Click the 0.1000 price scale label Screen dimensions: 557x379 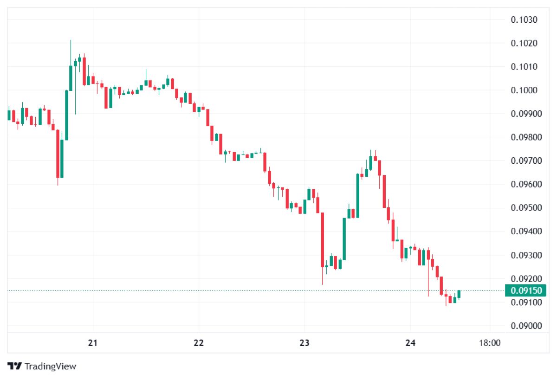tap(524, 90)
